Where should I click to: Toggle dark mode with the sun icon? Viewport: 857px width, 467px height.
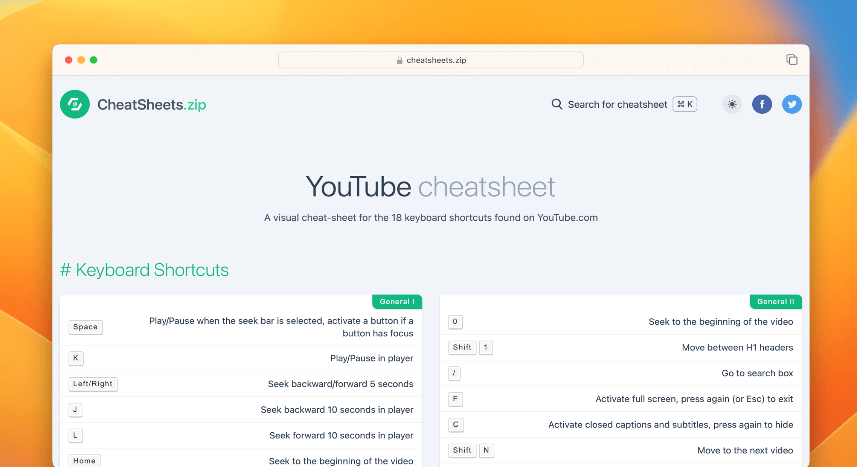pyautogui.click(x=732, y=104)
